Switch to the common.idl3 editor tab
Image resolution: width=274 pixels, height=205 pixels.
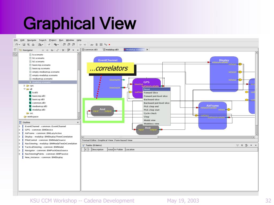tap(91, 50)
